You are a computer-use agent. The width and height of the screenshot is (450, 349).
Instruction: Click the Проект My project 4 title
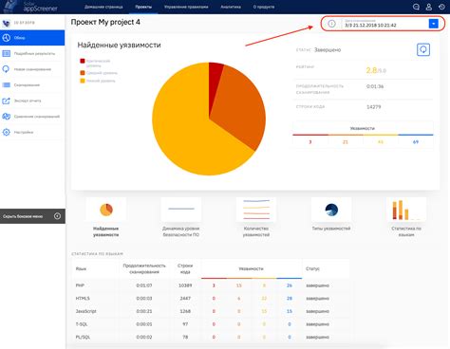(105, 22)
